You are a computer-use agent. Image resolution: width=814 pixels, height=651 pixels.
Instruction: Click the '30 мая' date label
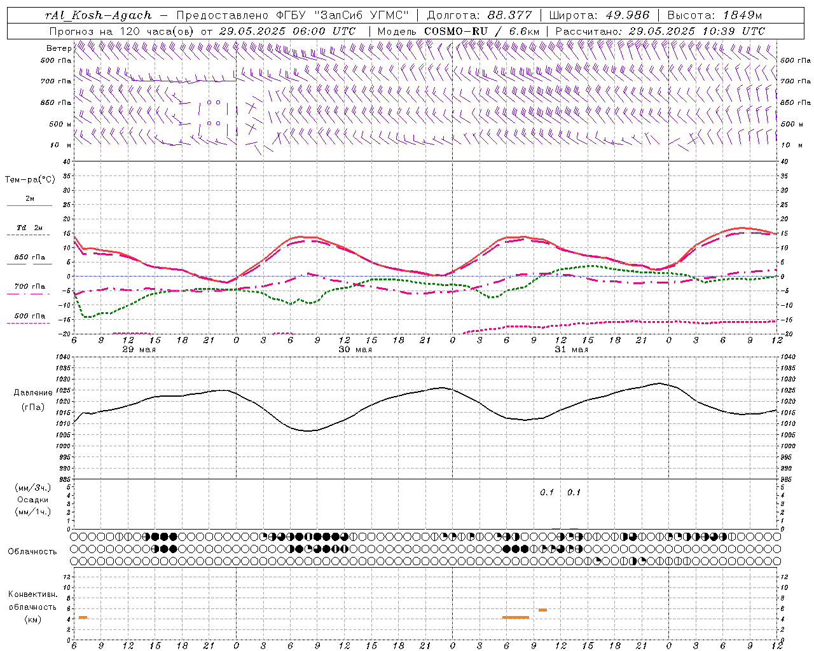[x=355, y=350]
